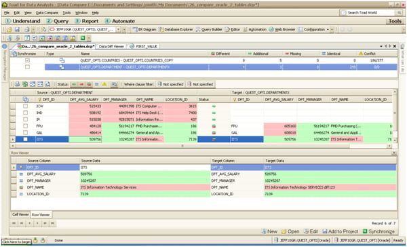The image size is (407, 247).
Task: Select DPT_NAME row in Row Viewer
Action: coord(203,187)
